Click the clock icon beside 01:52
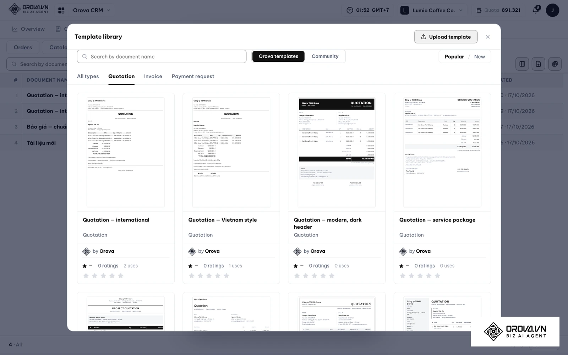This screenshot has width=568, height=355. tap(350, 10)
